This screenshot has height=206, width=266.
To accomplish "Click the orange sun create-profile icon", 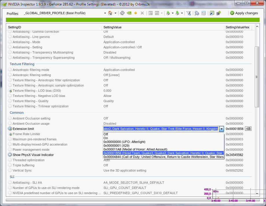I will coord(136,13).
